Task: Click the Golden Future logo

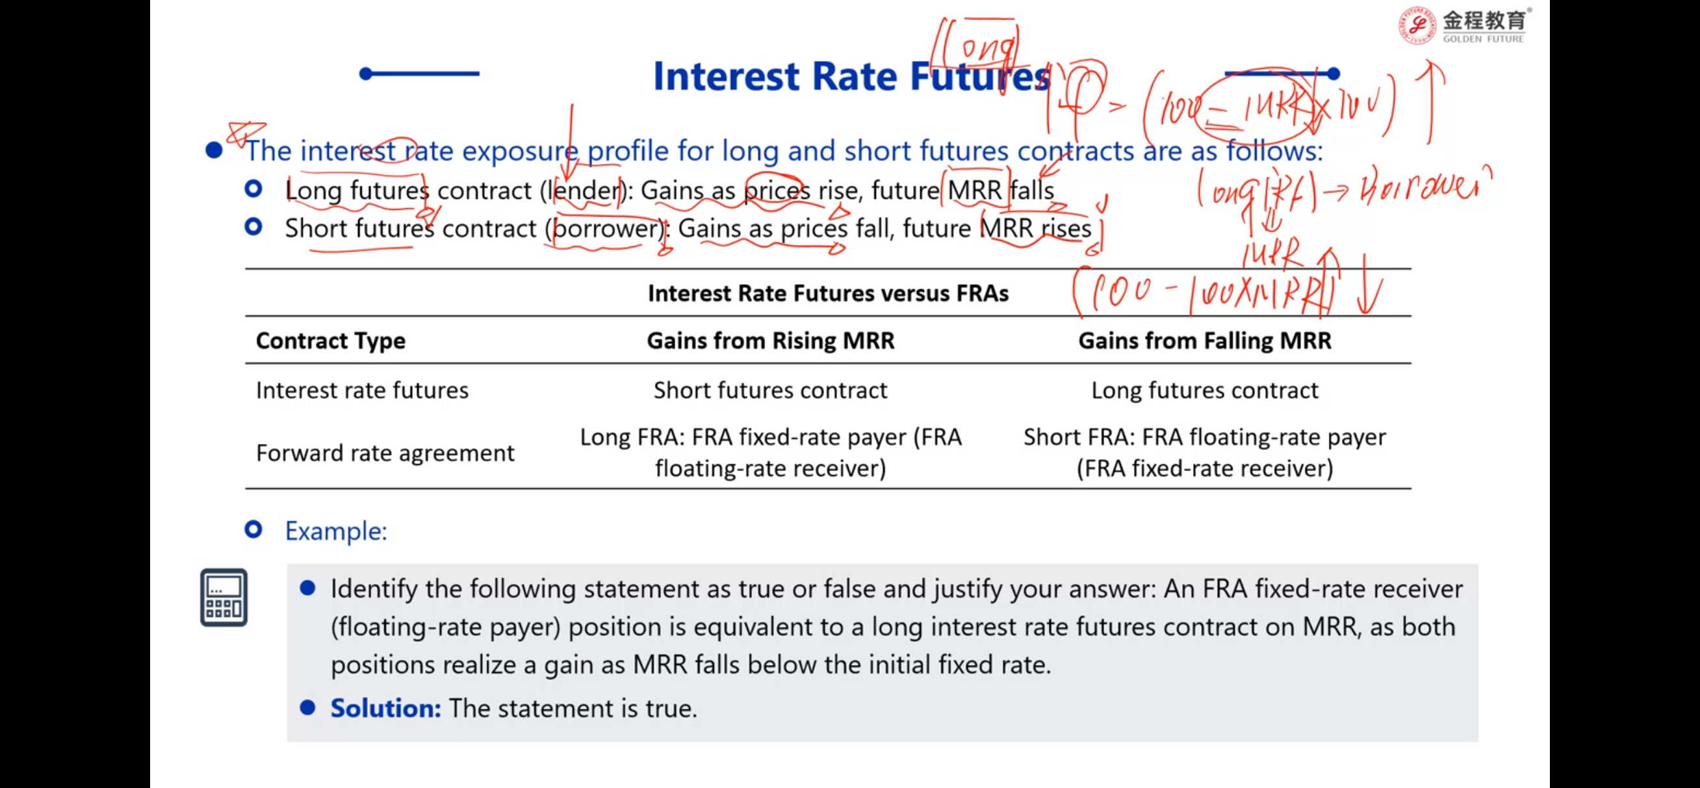Action: click(1462, 27)
